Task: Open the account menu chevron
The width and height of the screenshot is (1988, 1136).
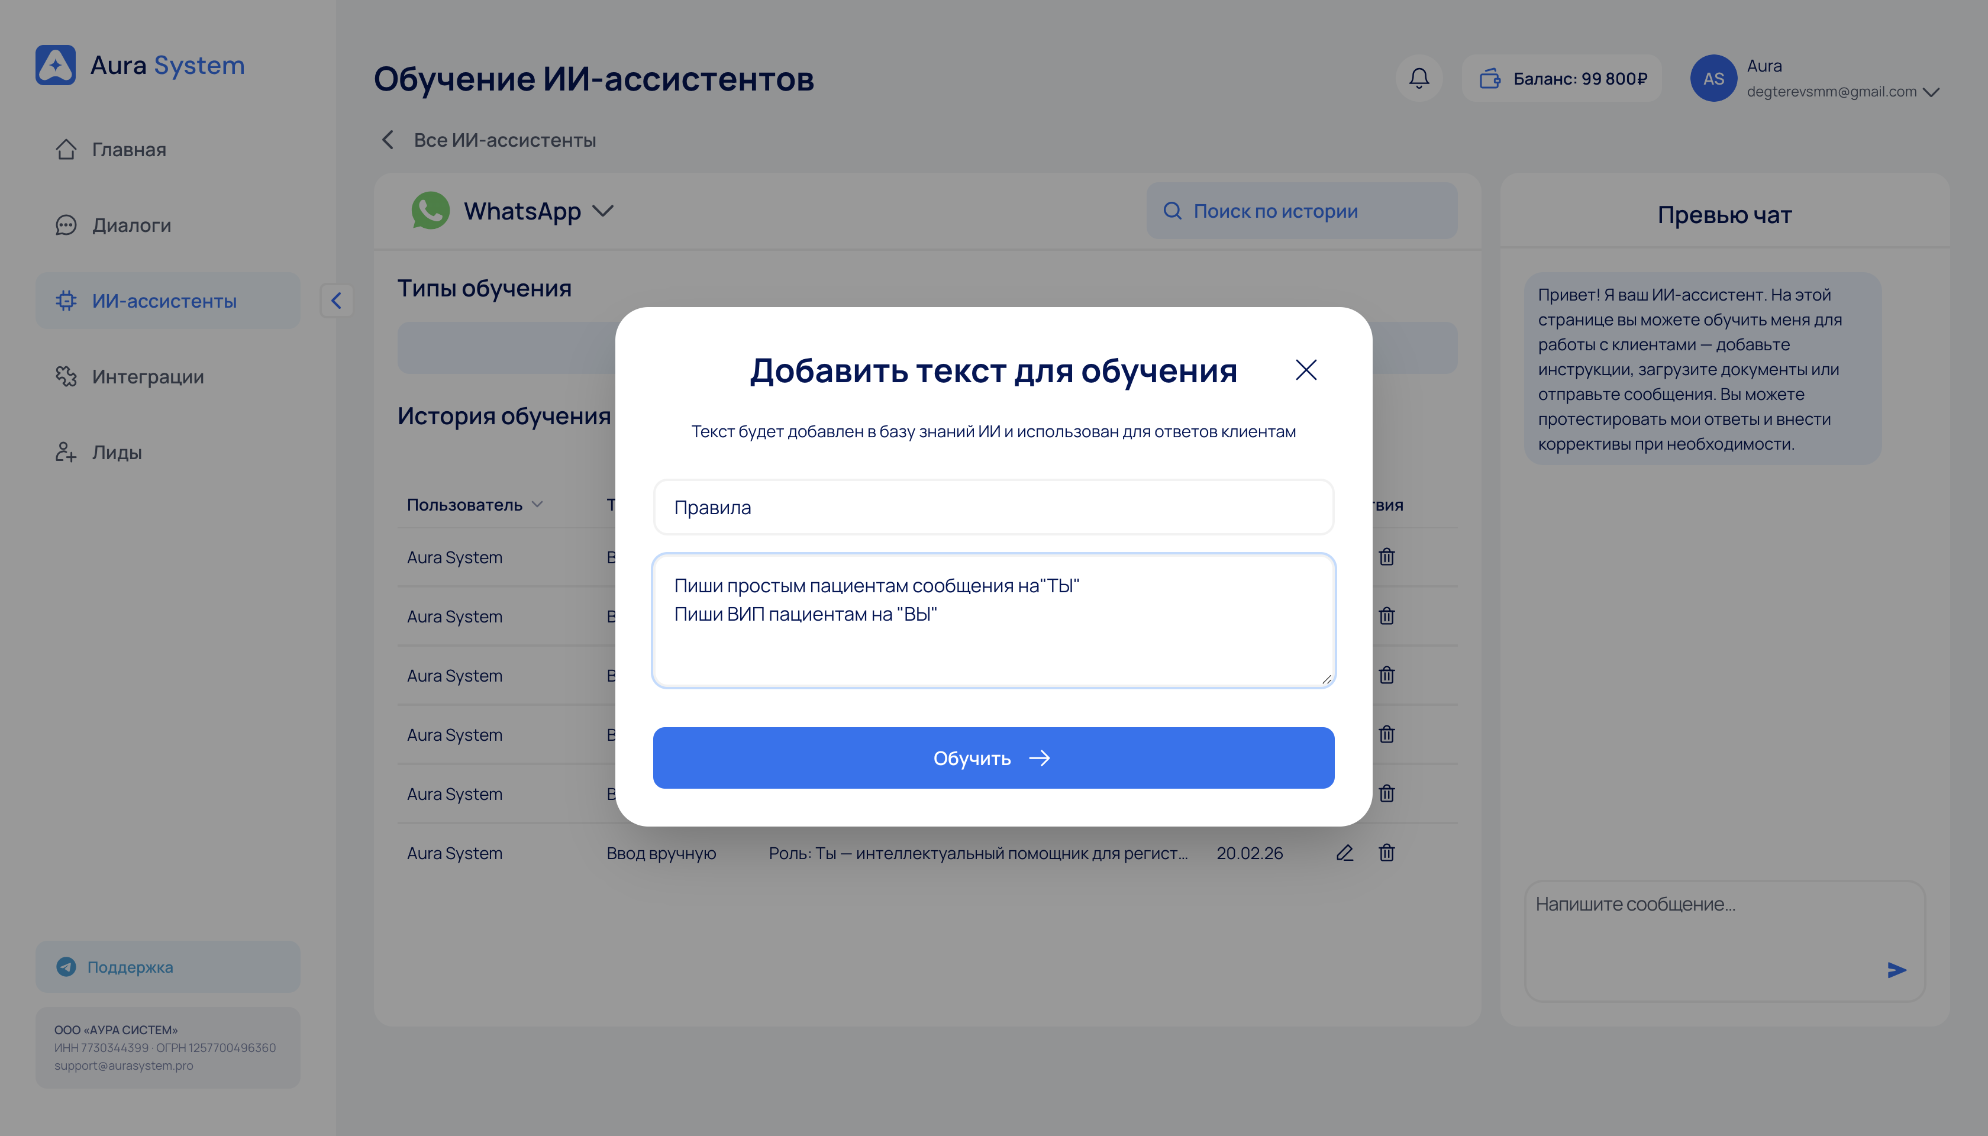Action: click(x=1931, y=92)
